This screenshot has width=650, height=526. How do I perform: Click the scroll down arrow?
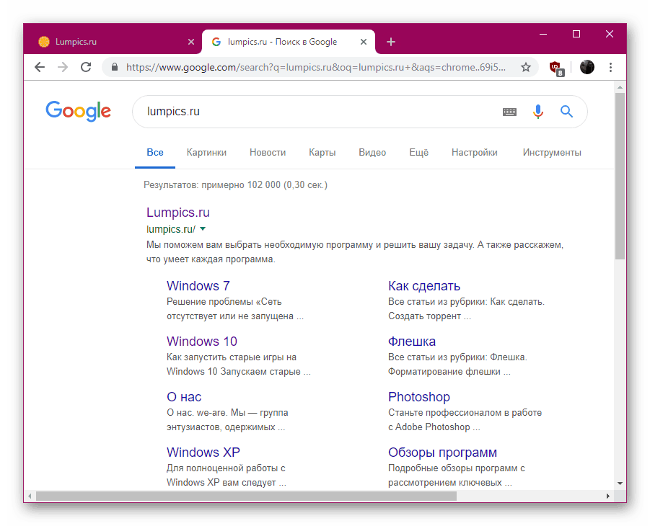[620, 483]
